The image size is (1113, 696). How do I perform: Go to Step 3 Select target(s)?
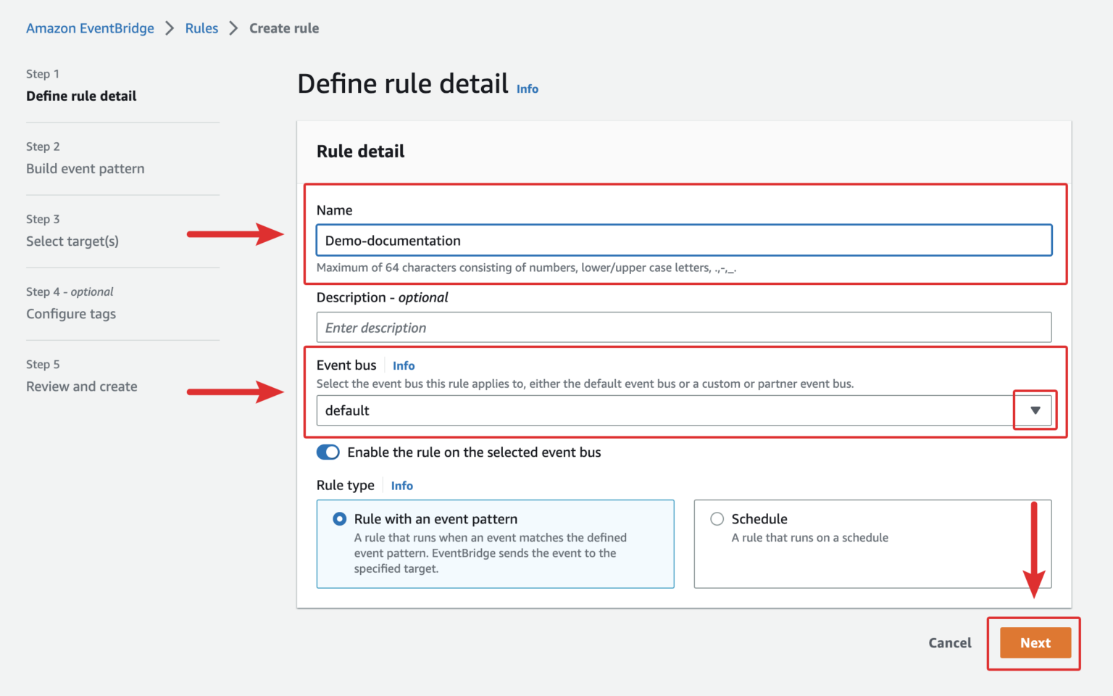[72, 241]
